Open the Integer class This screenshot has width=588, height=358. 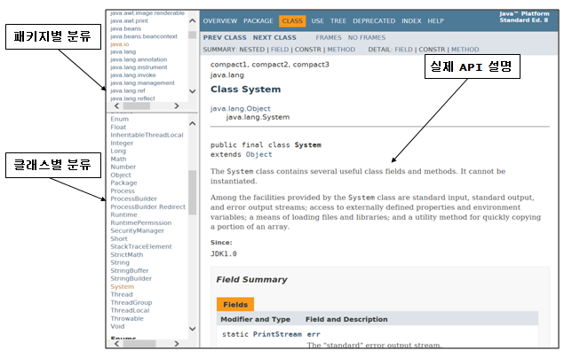[x=122, y=143]
